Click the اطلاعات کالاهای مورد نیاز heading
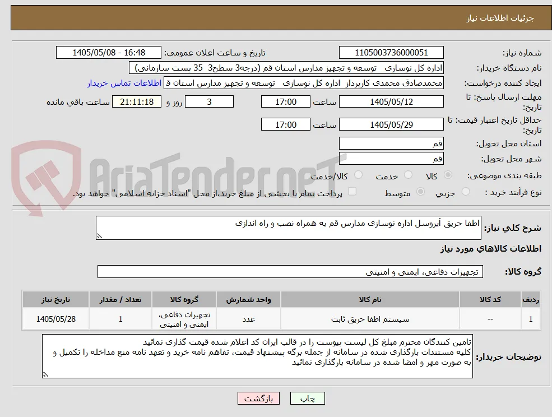 (491, 249)
